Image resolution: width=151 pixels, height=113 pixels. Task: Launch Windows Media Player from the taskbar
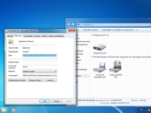(x=13, y=110)
